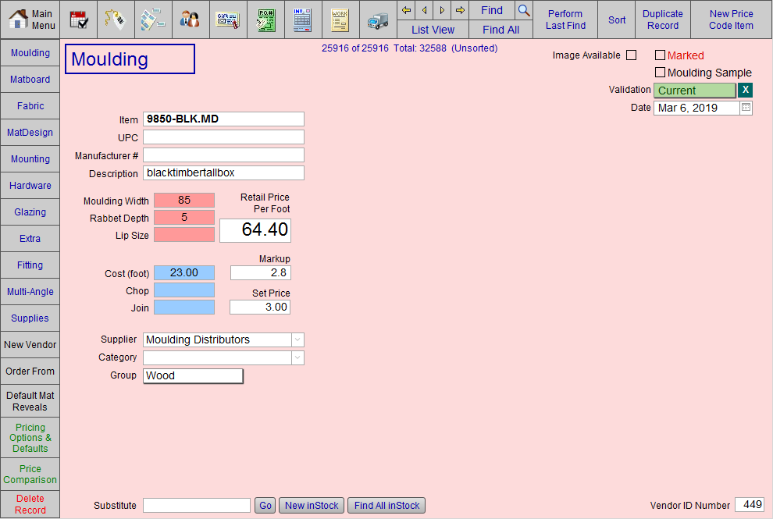Toggle the Marked checkbox
The width and height of the screenshot is (773, 519).
coord(660,55)
